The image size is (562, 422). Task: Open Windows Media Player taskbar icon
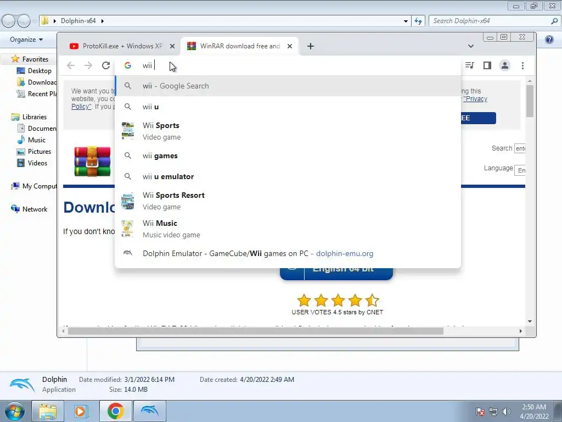point(81,411)
